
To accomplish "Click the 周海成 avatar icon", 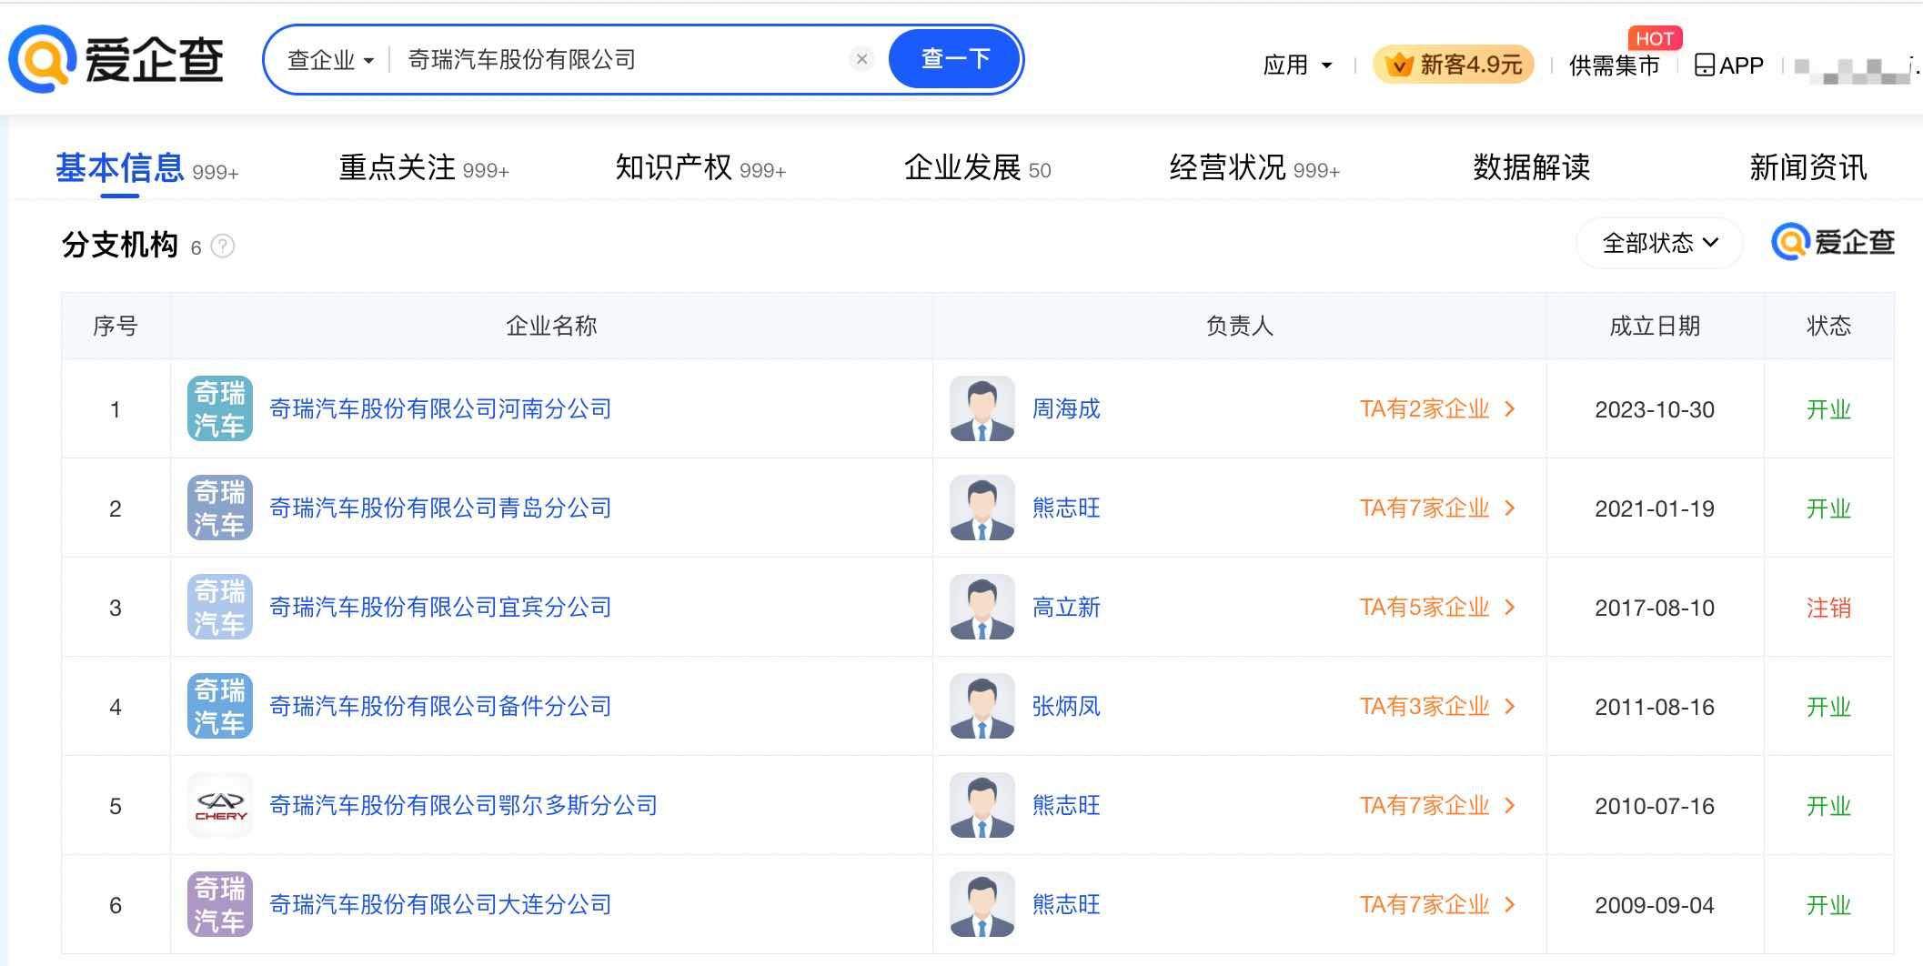I will click(x=982, y=409).
